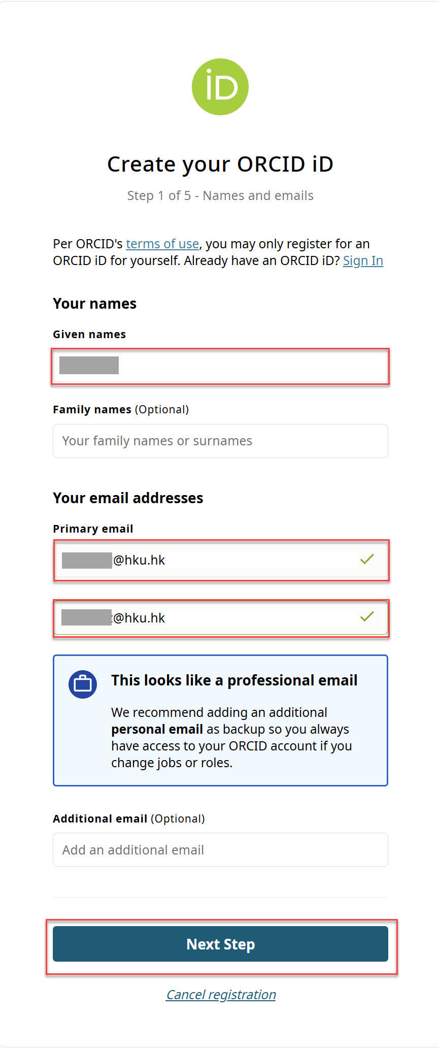Screen dimensions: 439x1051
Task: Click the "Create your ORCID iD" heading
Action: [x=220, y=165]
